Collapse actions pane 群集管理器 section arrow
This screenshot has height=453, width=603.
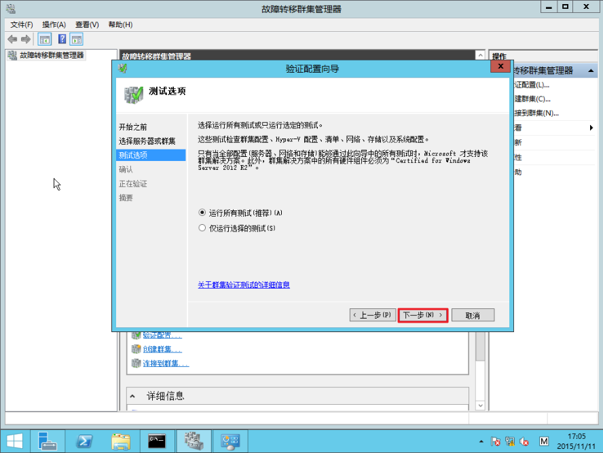(x=591, y=71)
